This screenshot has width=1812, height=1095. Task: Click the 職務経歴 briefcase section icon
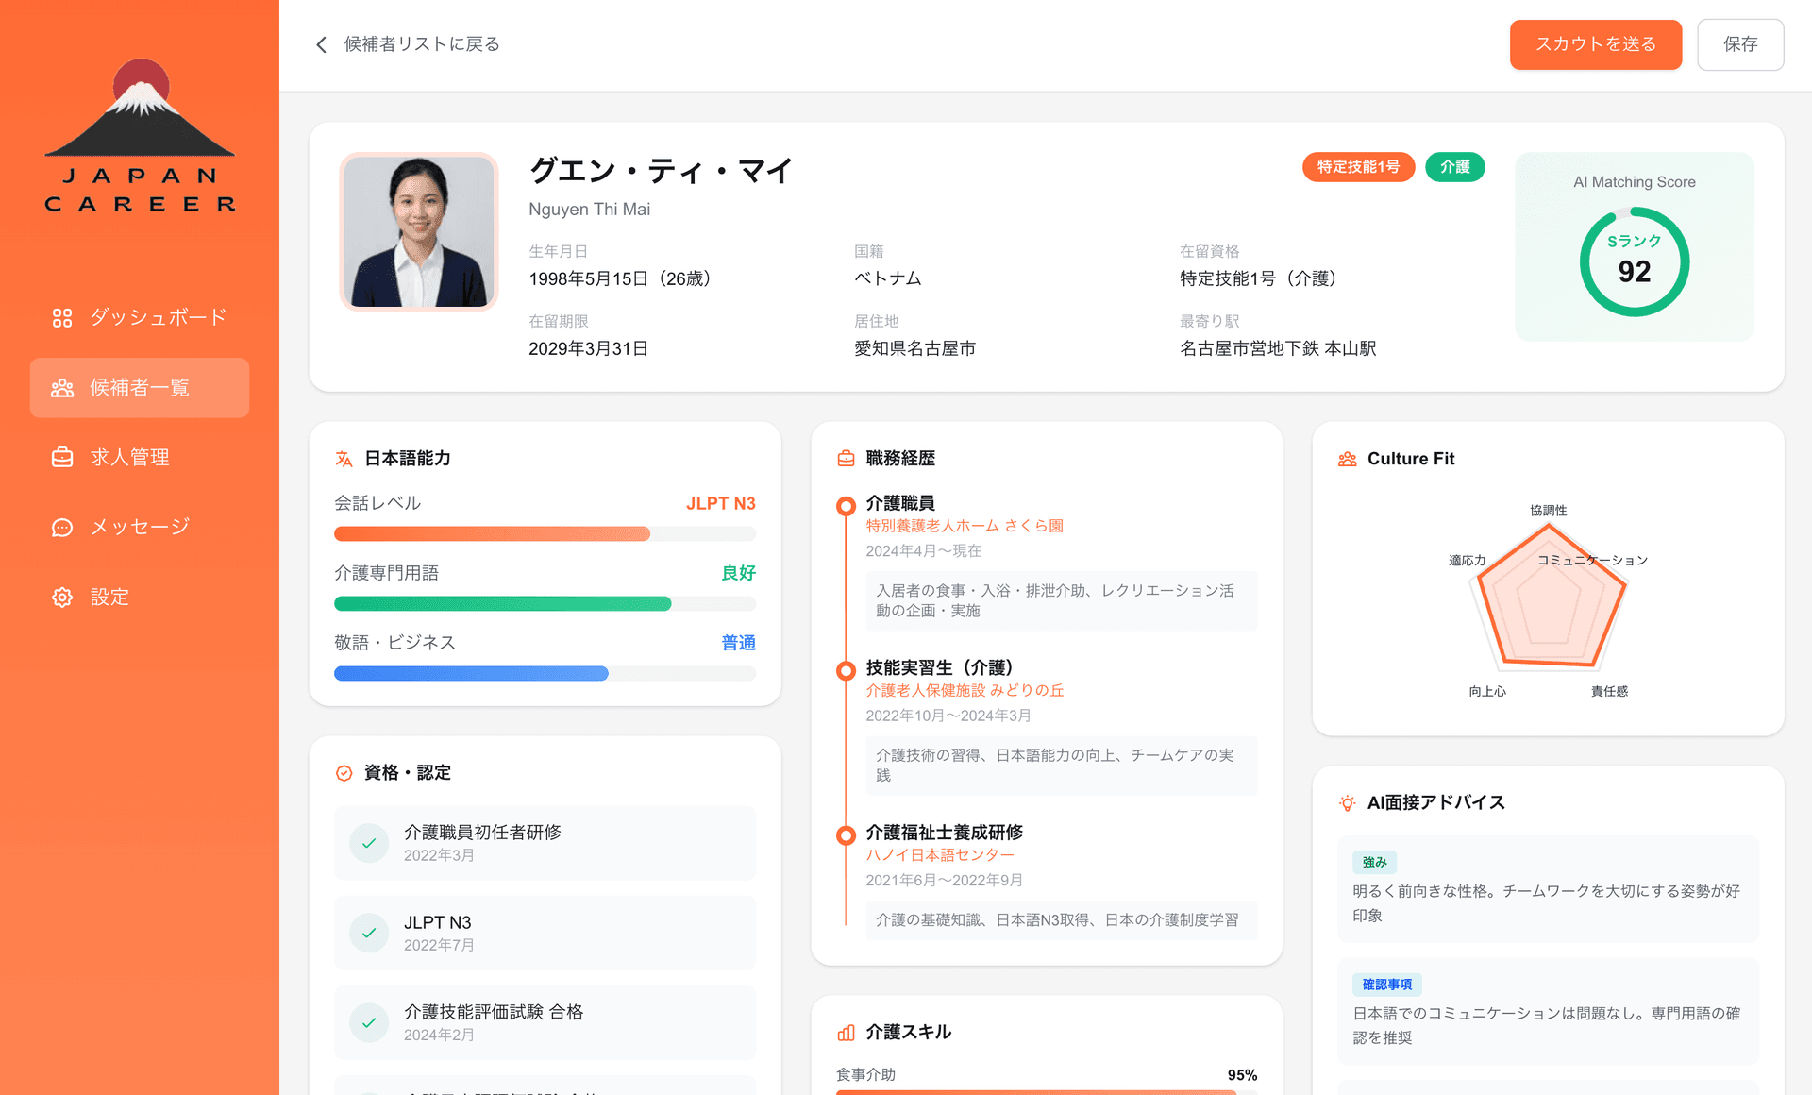tap(846, 458)
